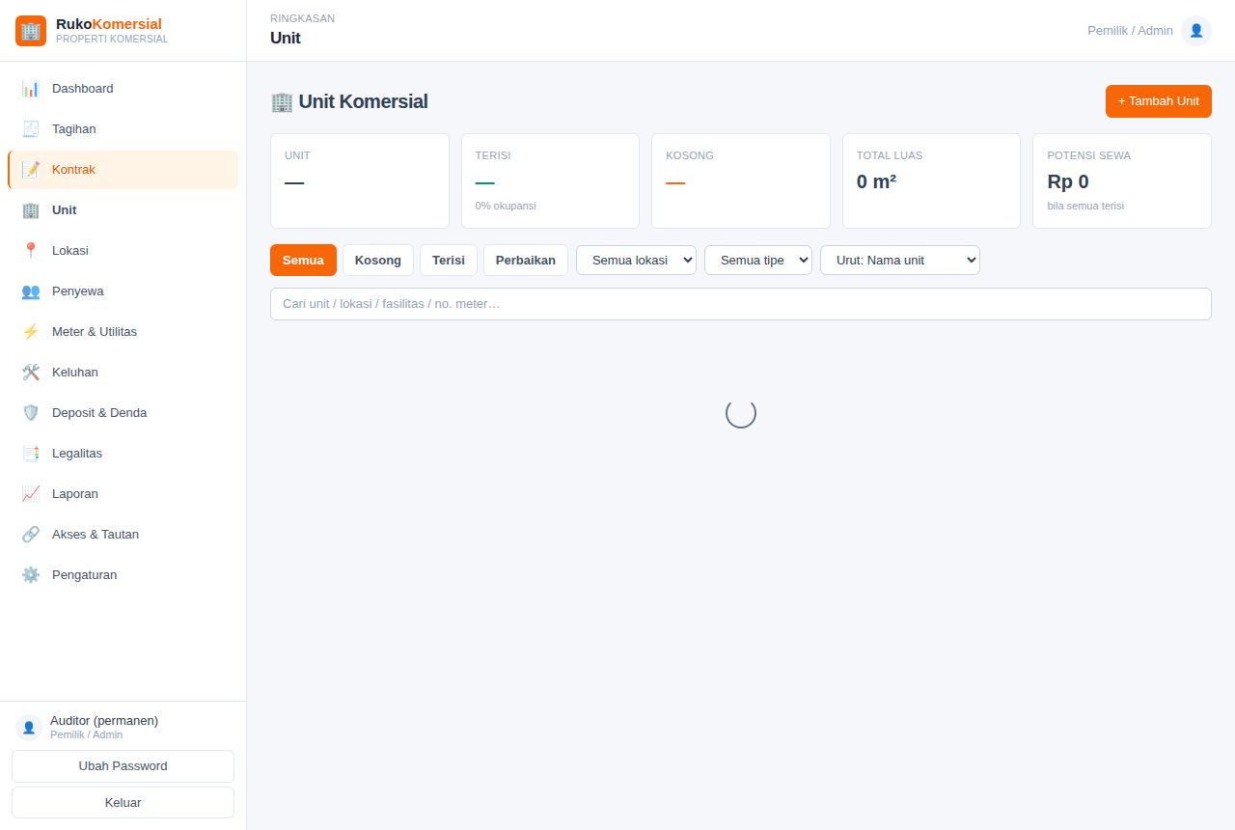Click the bila semua terisi text
This screenshot has height=830, width=1235.
click(x=1085, y=206)
